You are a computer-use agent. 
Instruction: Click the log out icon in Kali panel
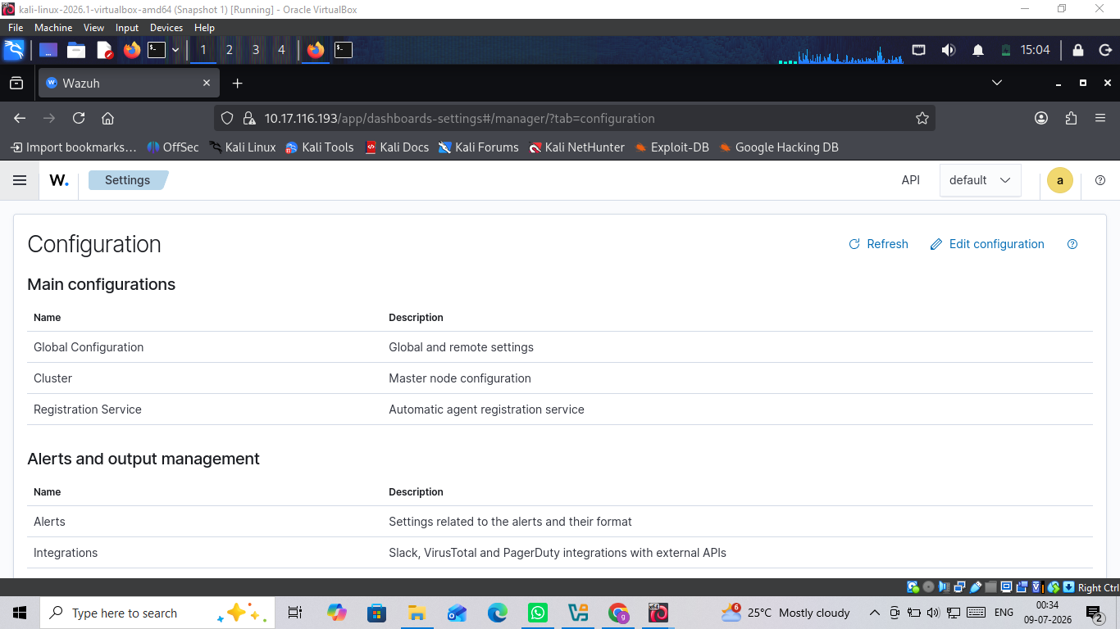(1104, 50)
